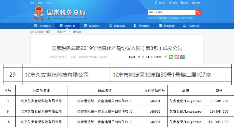Click inside the keyword search field
This screenshot has width=234, height=127.
click(x=171, y=12)
